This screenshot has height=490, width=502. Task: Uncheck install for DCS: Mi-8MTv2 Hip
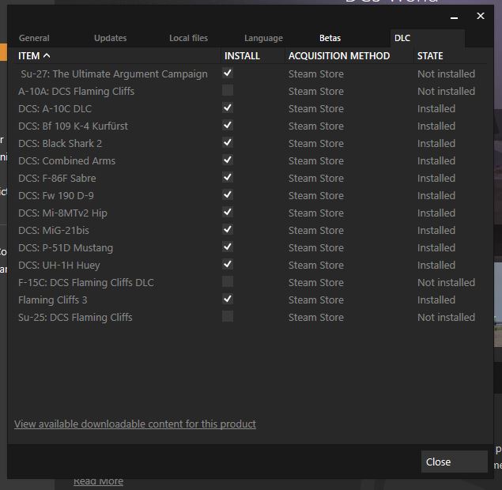tap(228, 212)
